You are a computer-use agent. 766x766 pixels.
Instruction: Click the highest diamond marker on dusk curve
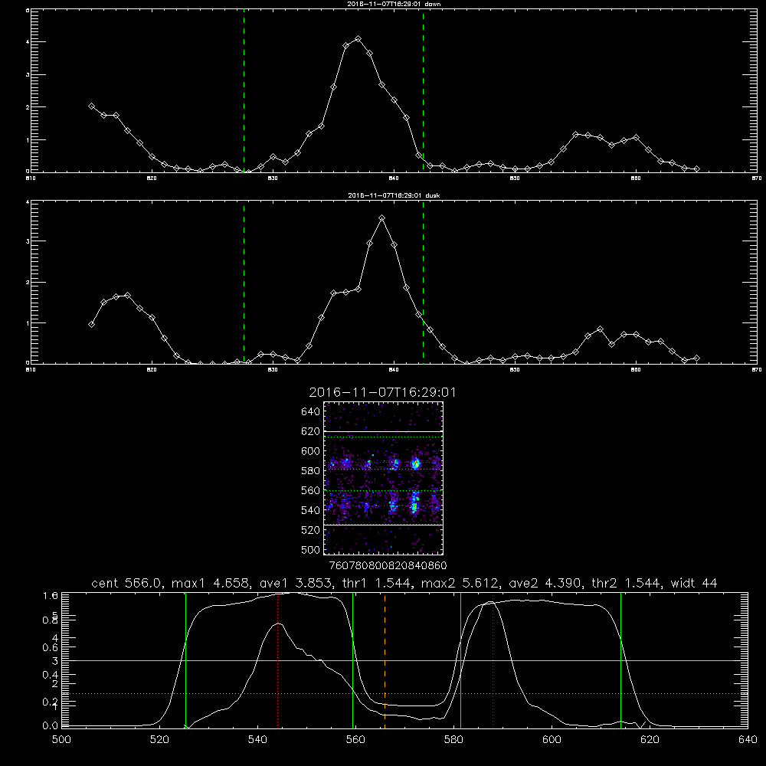pyautogui.click(x=382, y=218)
